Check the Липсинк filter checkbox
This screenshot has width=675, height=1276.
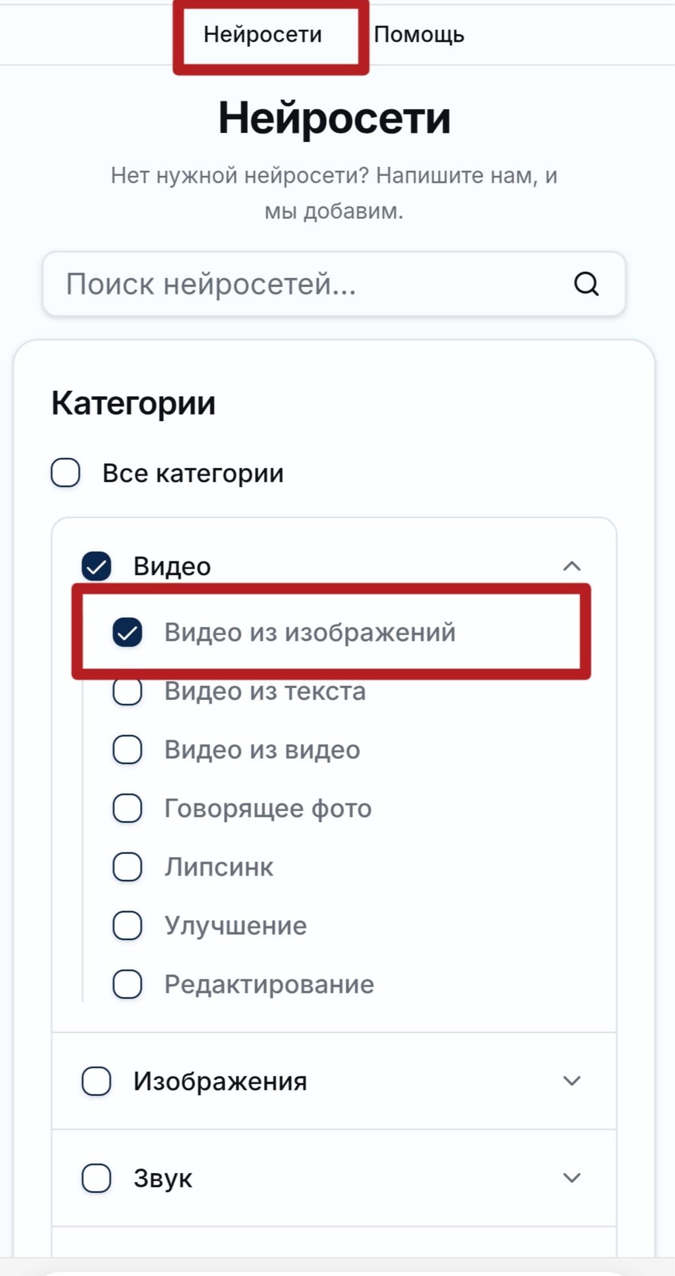click(x=127, y=867)
